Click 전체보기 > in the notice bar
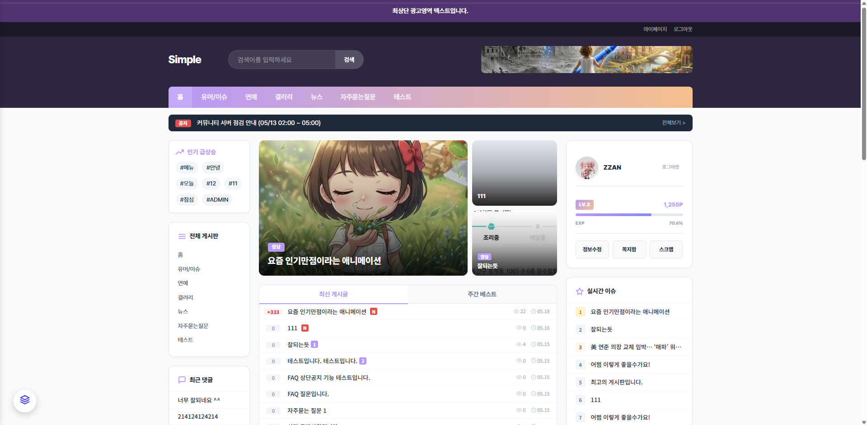The width and height of the screenshot is (867, 425). click(674, 123)
